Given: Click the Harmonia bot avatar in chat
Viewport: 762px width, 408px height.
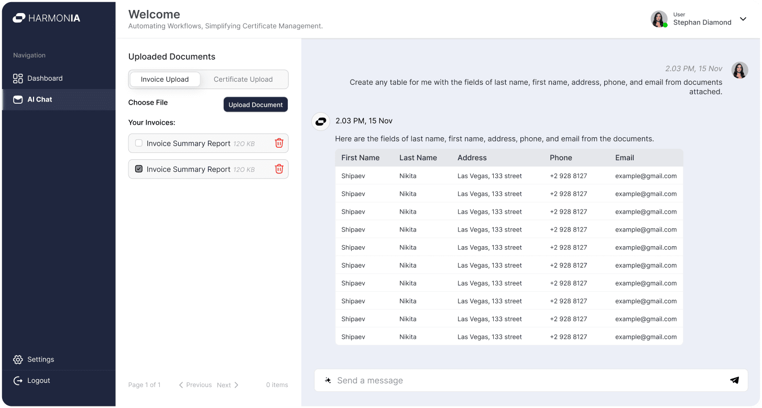Looking at the screenshot, I should [x=320, y=122].
